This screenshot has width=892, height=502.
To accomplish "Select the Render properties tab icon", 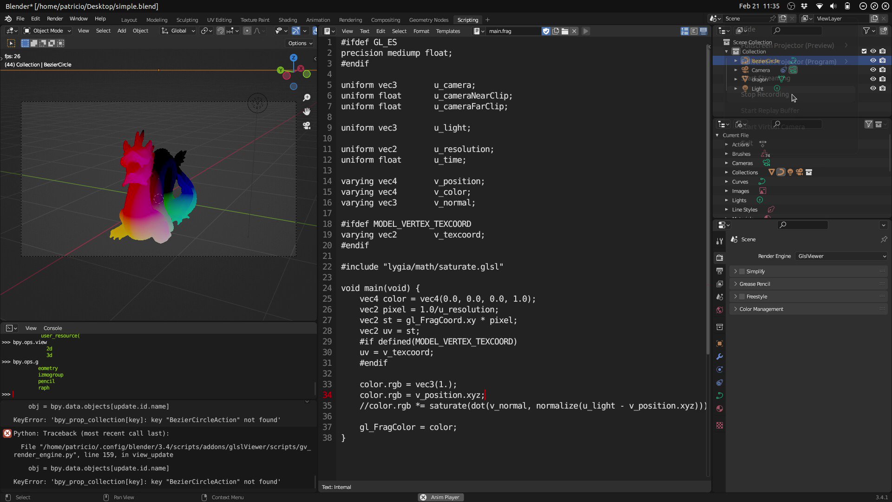I will [x=719, y=258].
